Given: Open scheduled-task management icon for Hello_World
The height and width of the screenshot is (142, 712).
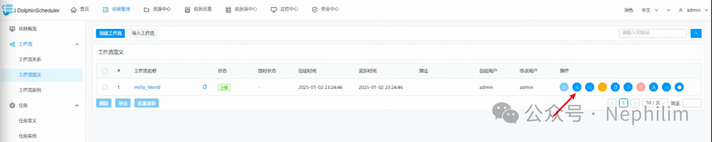Looking at the screenshot, I should coord(628,87).
